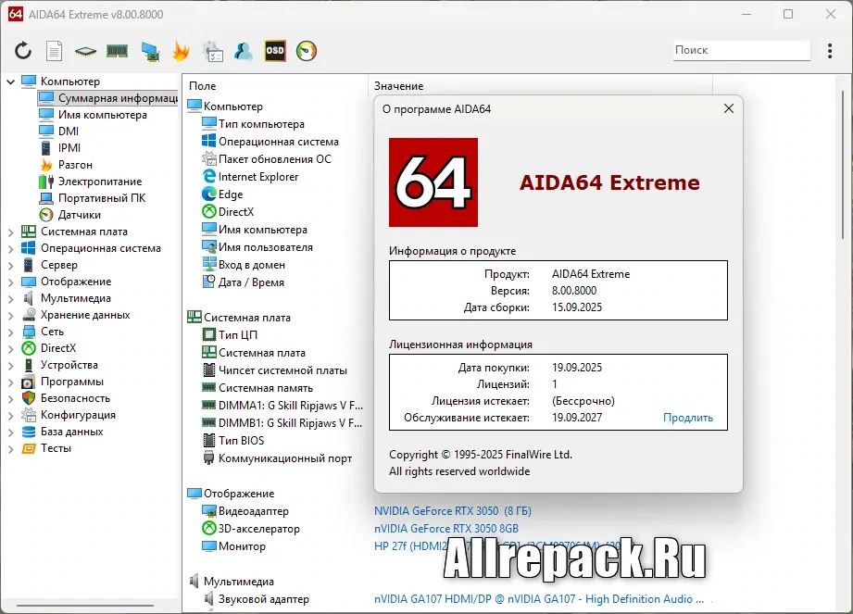Click the memory module toolbar icon

click(x=117, y=51)
